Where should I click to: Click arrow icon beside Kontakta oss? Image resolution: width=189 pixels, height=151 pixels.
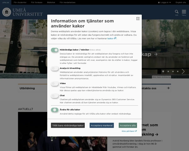[x=168, y=88]
